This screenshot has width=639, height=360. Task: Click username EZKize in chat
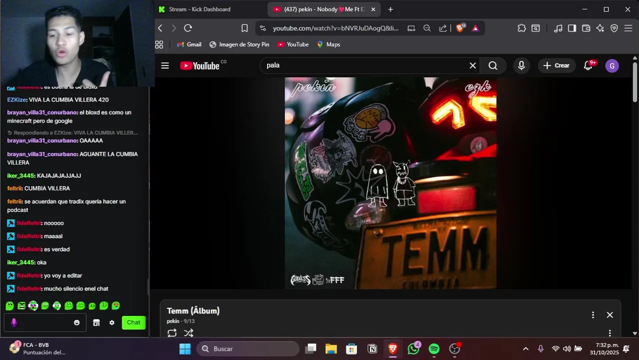click(16, 99)
